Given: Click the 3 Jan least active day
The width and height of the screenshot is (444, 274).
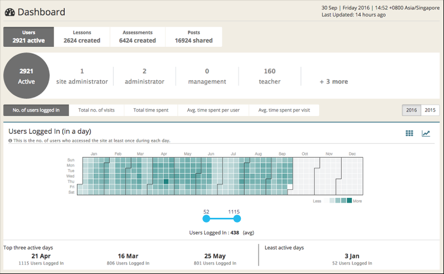Looking at the screenshot, I should (x=352, y=256).
